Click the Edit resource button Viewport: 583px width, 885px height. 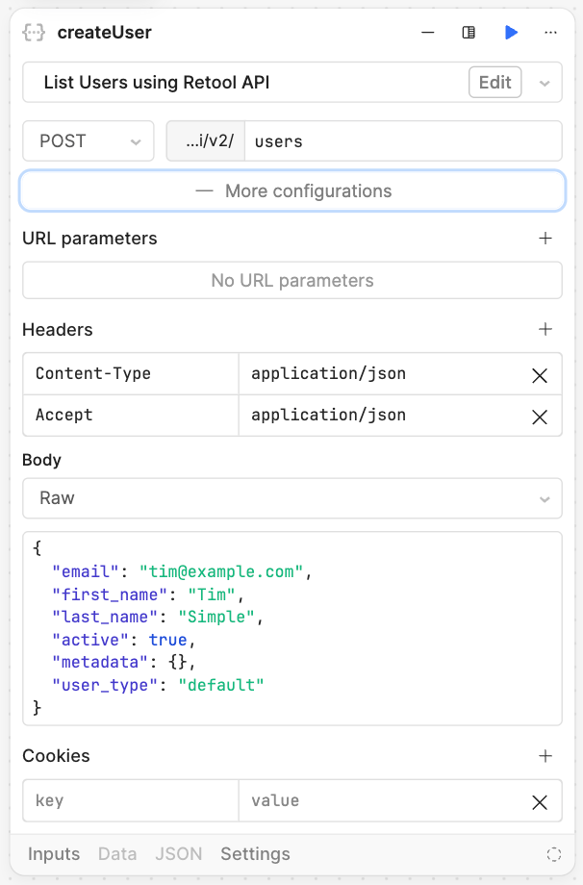point(494,83)
